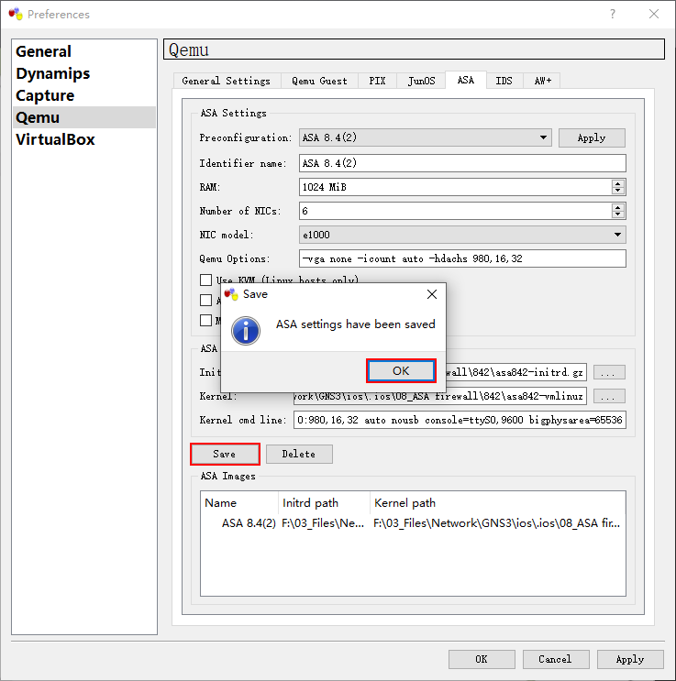Open the AW+ tab
The image size is (676, 681).
pyautogui.click(x=542, y=81)
